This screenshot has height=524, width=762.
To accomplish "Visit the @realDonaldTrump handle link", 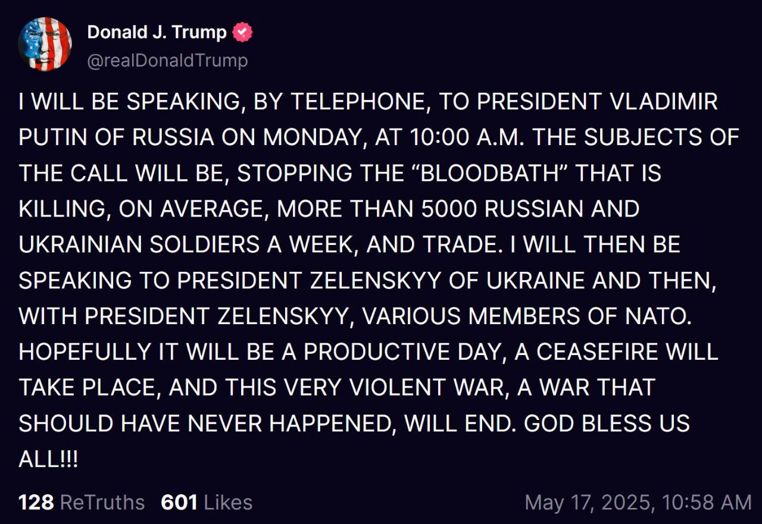I will tap(167, 60).
